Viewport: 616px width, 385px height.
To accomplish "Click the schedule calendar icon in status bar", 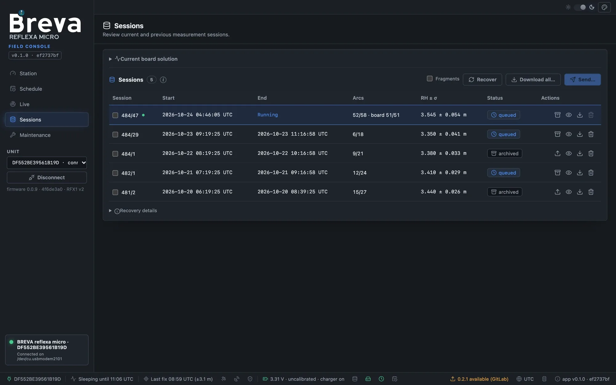I will 395,379.
